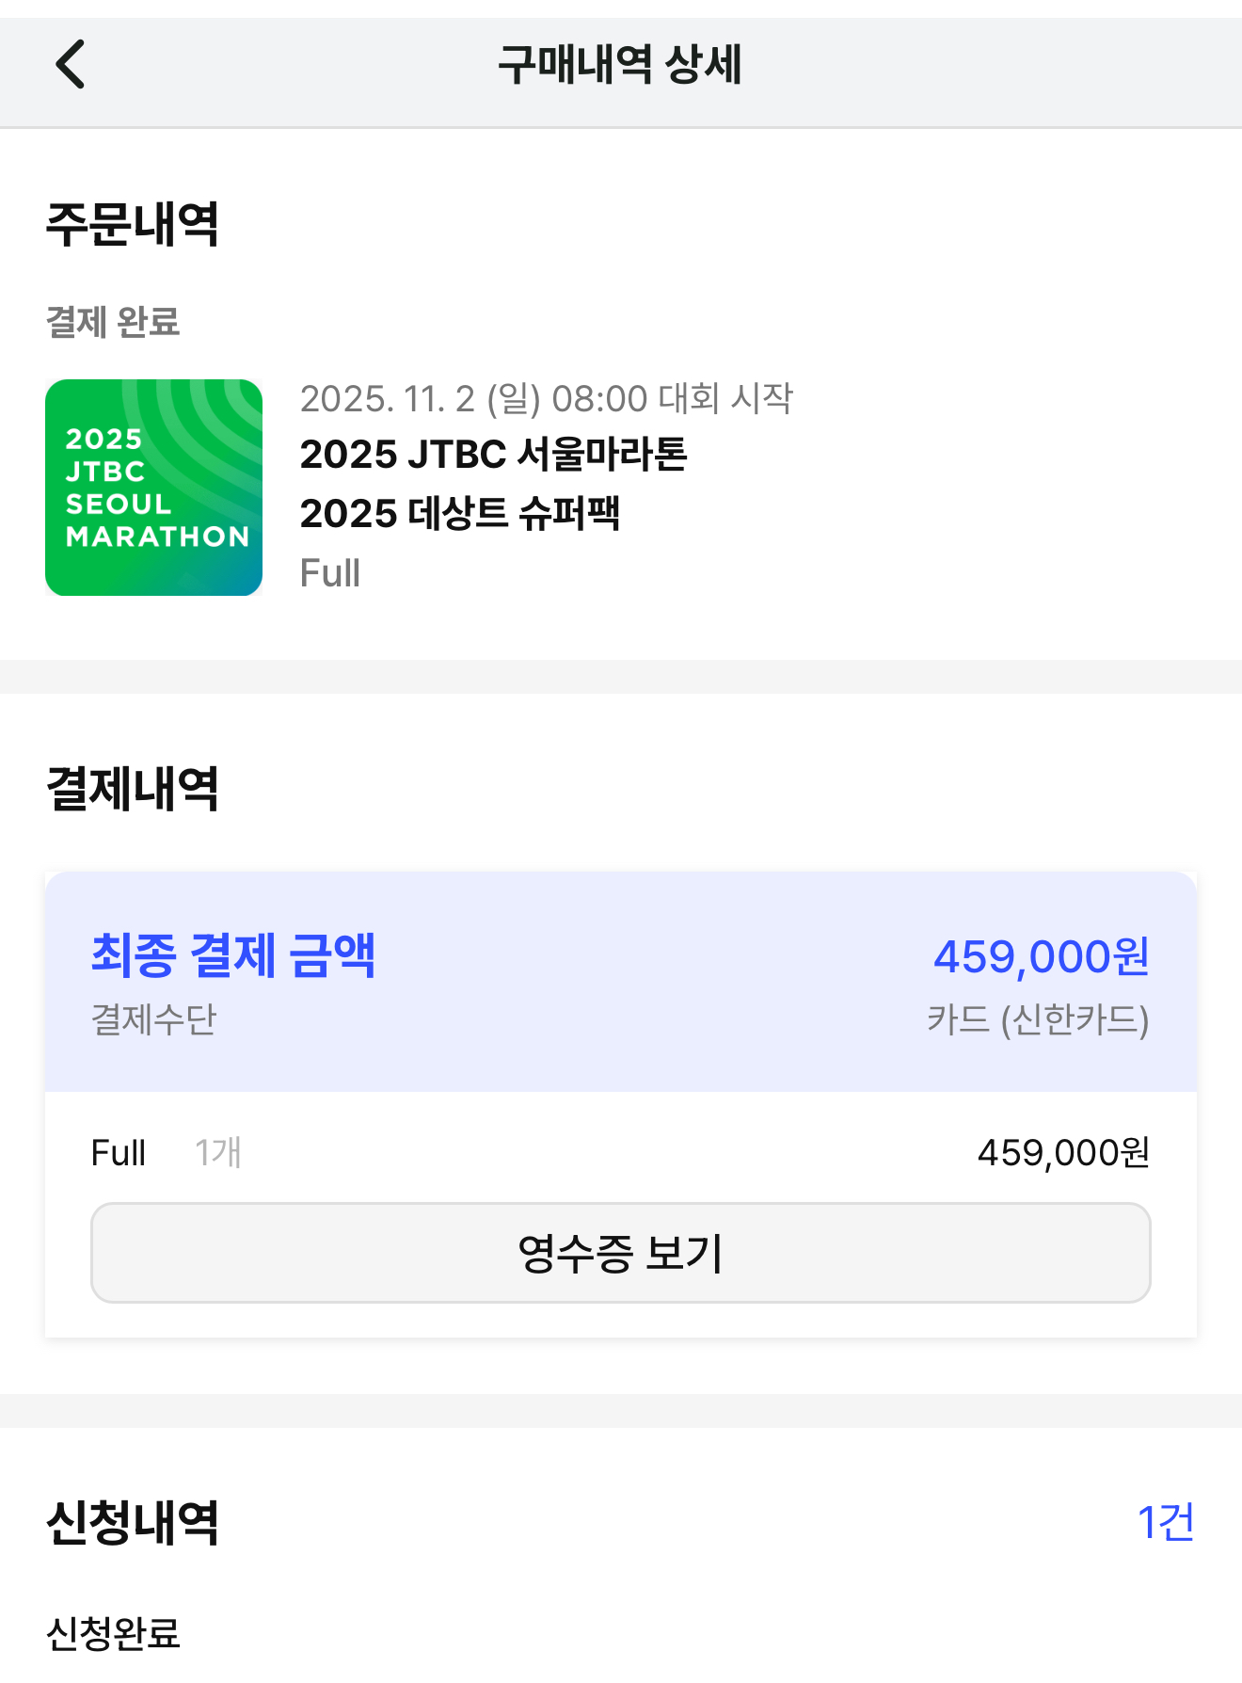Tap the 카드 (신한카드) payment method text
This screenshot has width=1242, height=1683.
[1039, 1019]
